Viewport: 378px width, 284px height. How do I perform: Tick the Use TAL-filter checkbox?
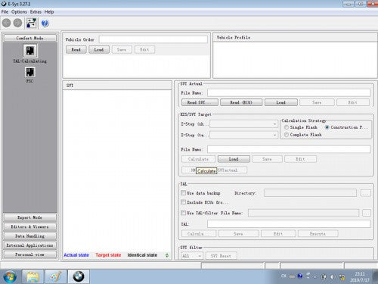[x=183, y=213]
